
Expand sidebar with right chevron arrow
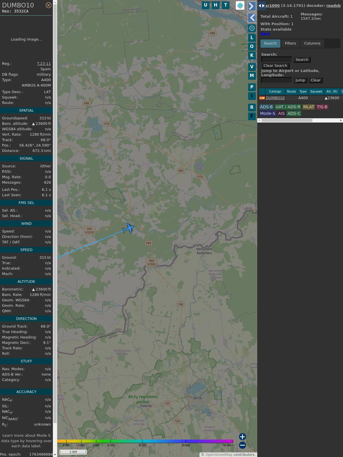click(x=252, y=6)
